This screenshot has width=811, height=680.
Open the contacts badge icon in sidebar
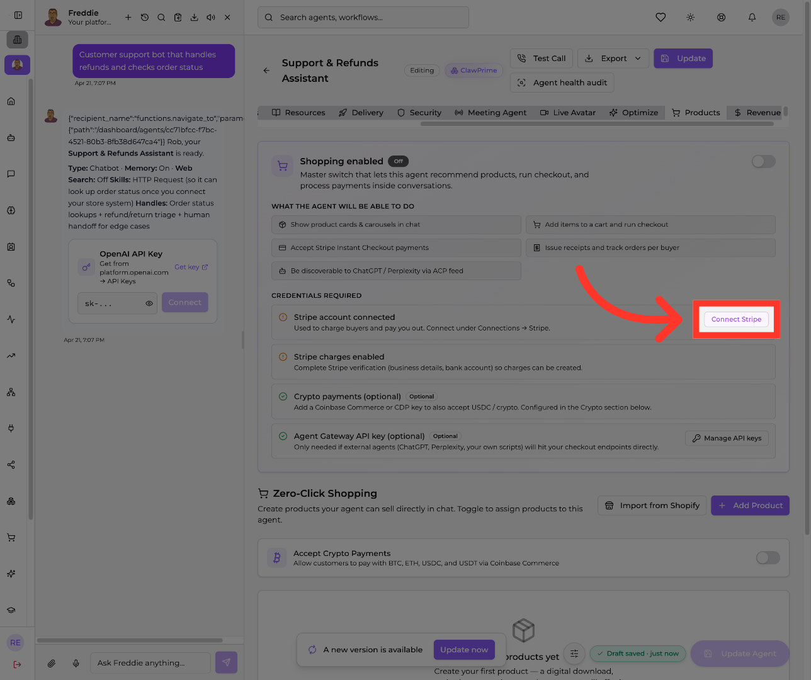(x=11, y=247)
